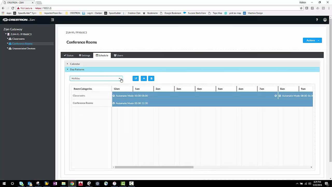Open Cortana search circle
Image resolution: width=332 pixels, height=187 pixels.
[x=12, y=183]
